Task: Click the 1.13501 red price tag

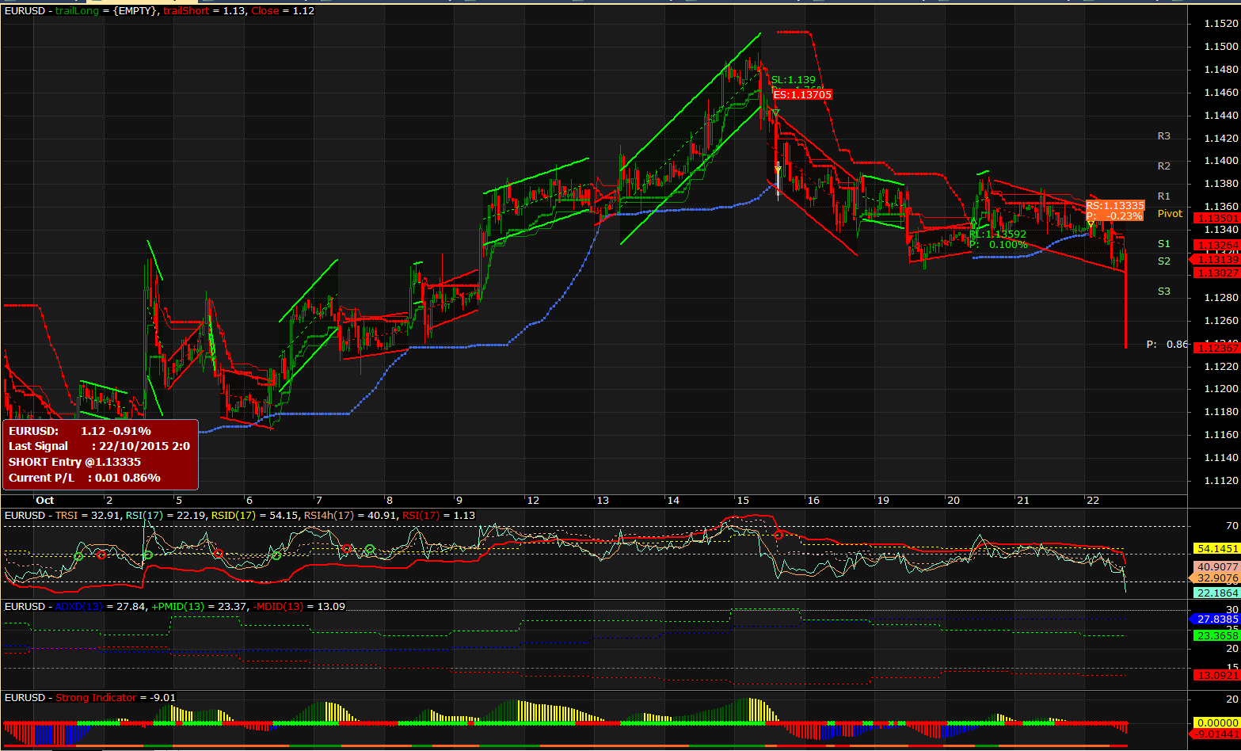Action: click(x=1217, y=219)
